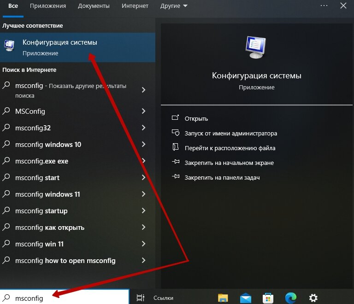This screenshot has height=304, width=354.
Task: Click magnifier icon beside MSConfig suggestion
Action: point(6,111)
